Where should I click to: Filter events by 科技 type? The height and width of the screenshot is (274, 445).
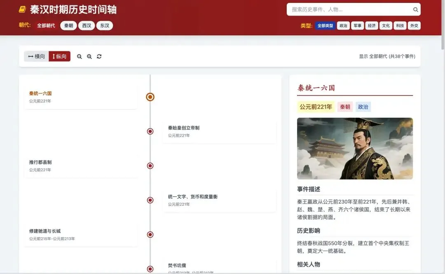[400, 26]
